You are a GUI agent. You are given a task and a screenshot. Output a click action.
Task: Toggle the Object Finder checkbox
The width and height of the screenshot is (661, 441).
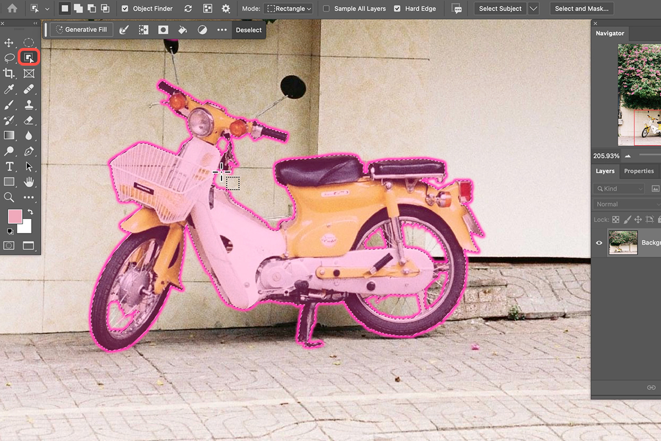(x=124, y=9)
